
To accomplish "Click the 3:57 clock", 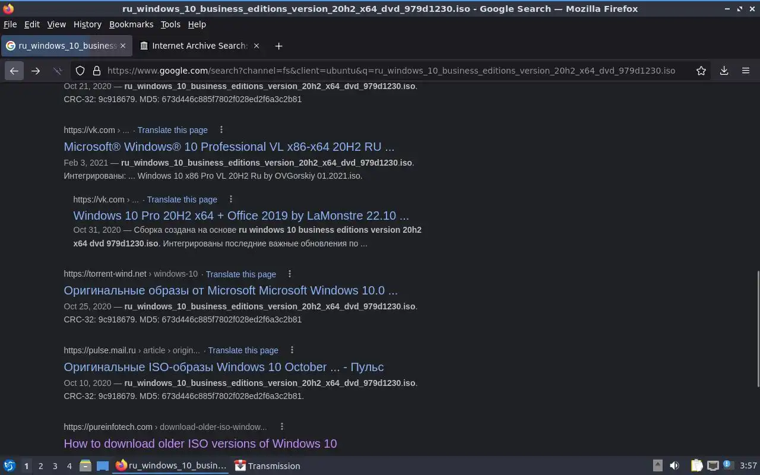I will coord(748,466).
